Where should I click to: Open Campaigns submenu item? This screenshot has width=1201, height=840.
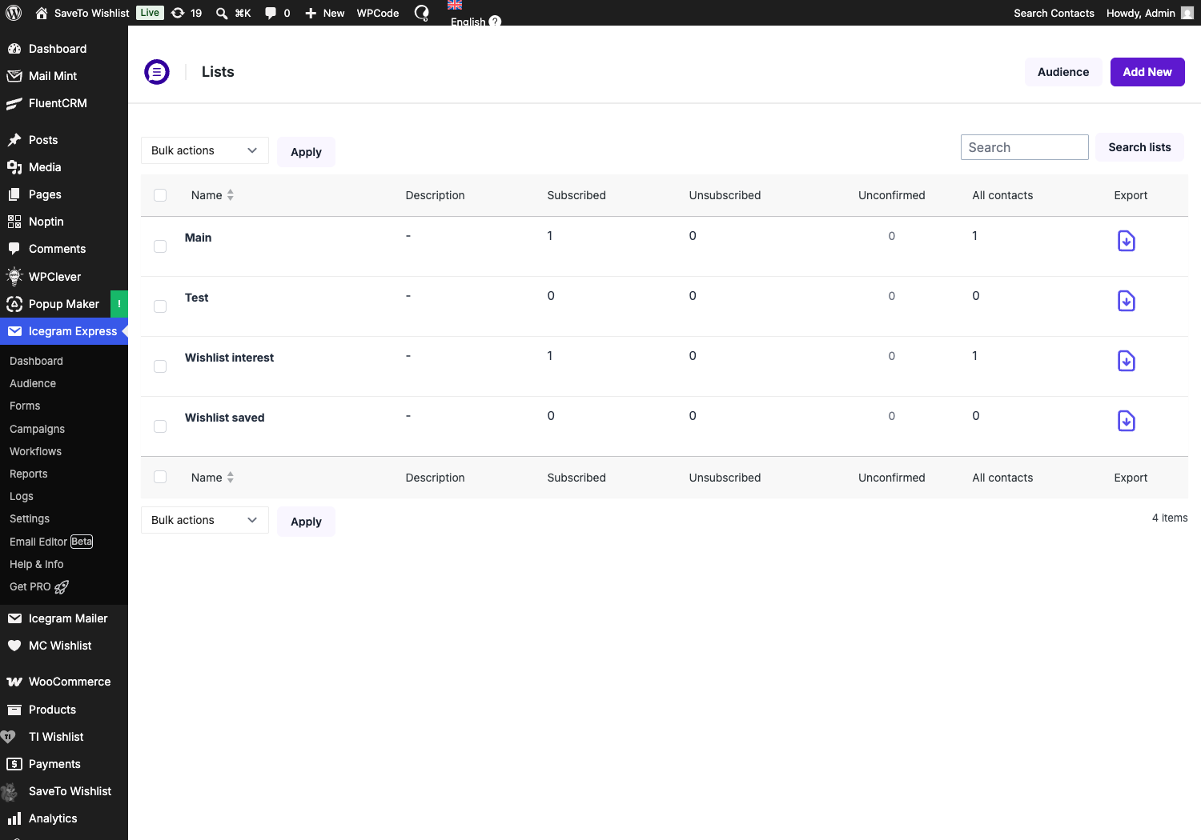37,429
